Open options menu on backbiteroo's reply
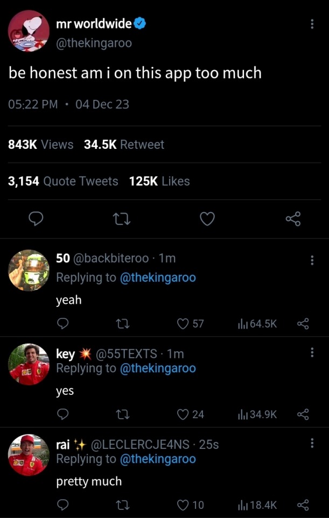Image resolution: width=329 pixels, height=518 pixels. click(312, 260)
